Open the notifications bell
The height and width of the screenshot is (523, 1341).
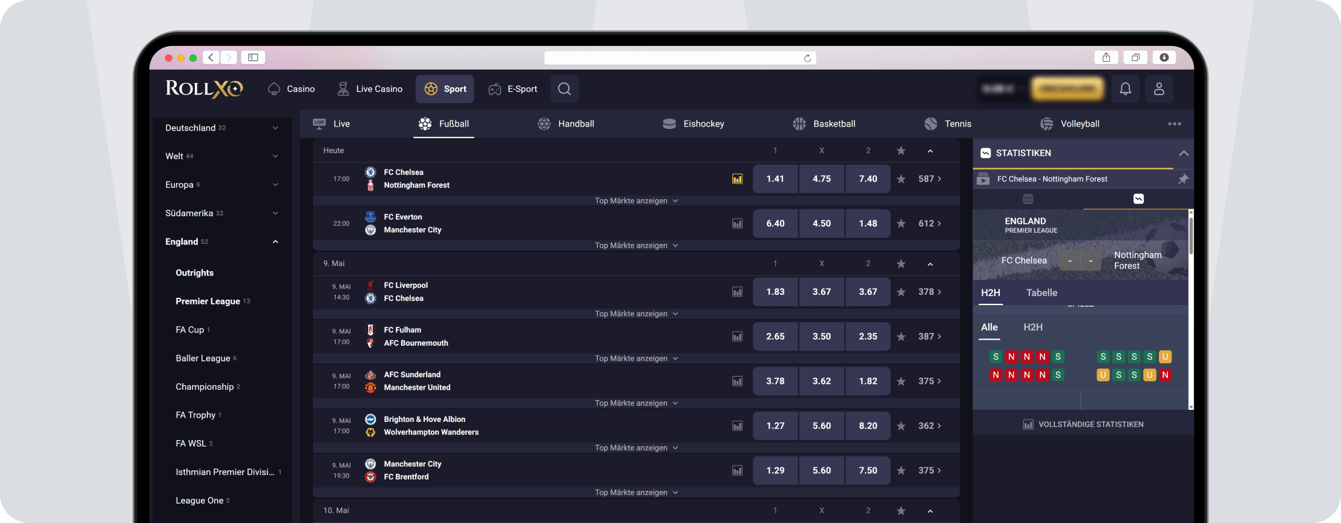point(1125,89)
